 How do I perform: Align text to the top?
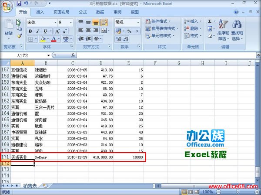click(x=81, y=22)
